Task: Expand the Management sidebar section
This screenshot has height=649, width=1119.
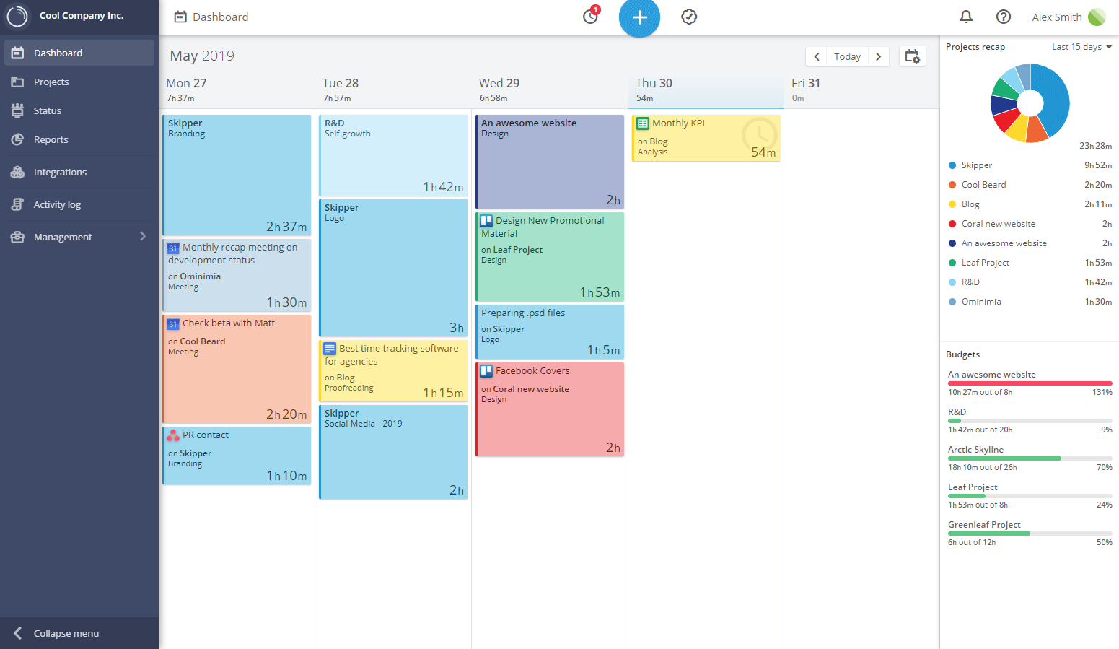Action: coord(79,236)
